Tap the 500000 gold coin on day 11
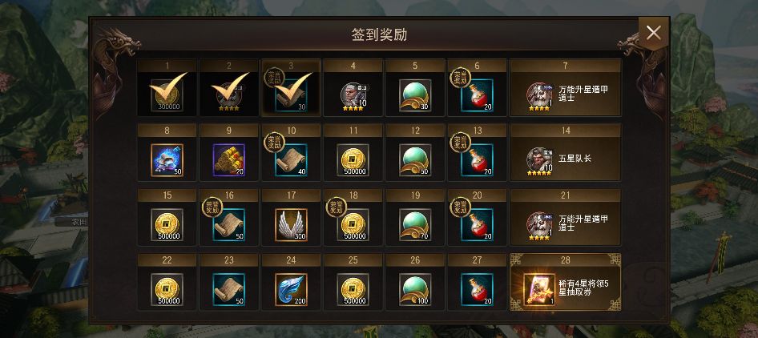 pyautogui.click(x=353, y=160)
